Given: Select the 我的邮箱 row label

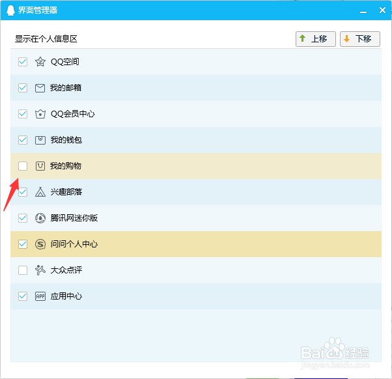Looking at the screenshot, I should click(66, 88).
